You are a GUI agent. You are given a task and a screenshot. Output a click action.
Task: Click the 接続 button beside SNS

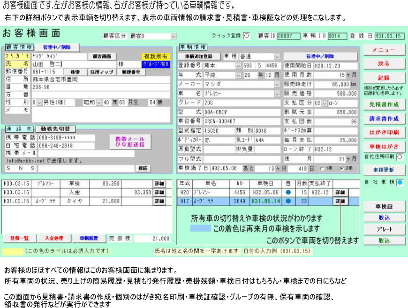(143, 169)
